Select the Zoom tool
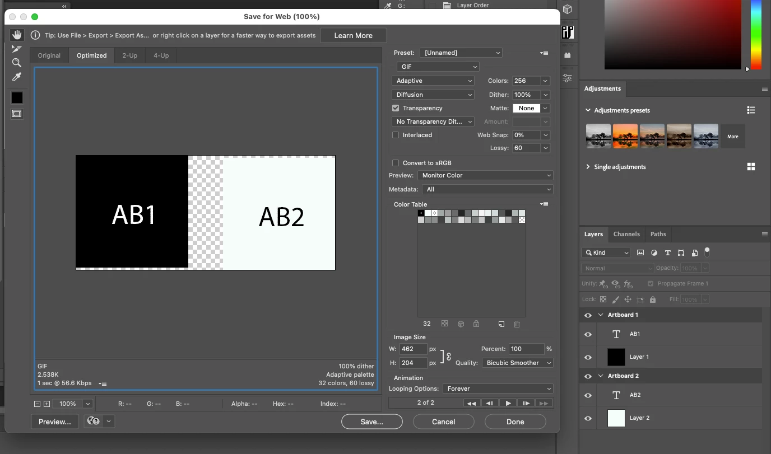Viewport: 771px width, 454px height. point(17,63)
